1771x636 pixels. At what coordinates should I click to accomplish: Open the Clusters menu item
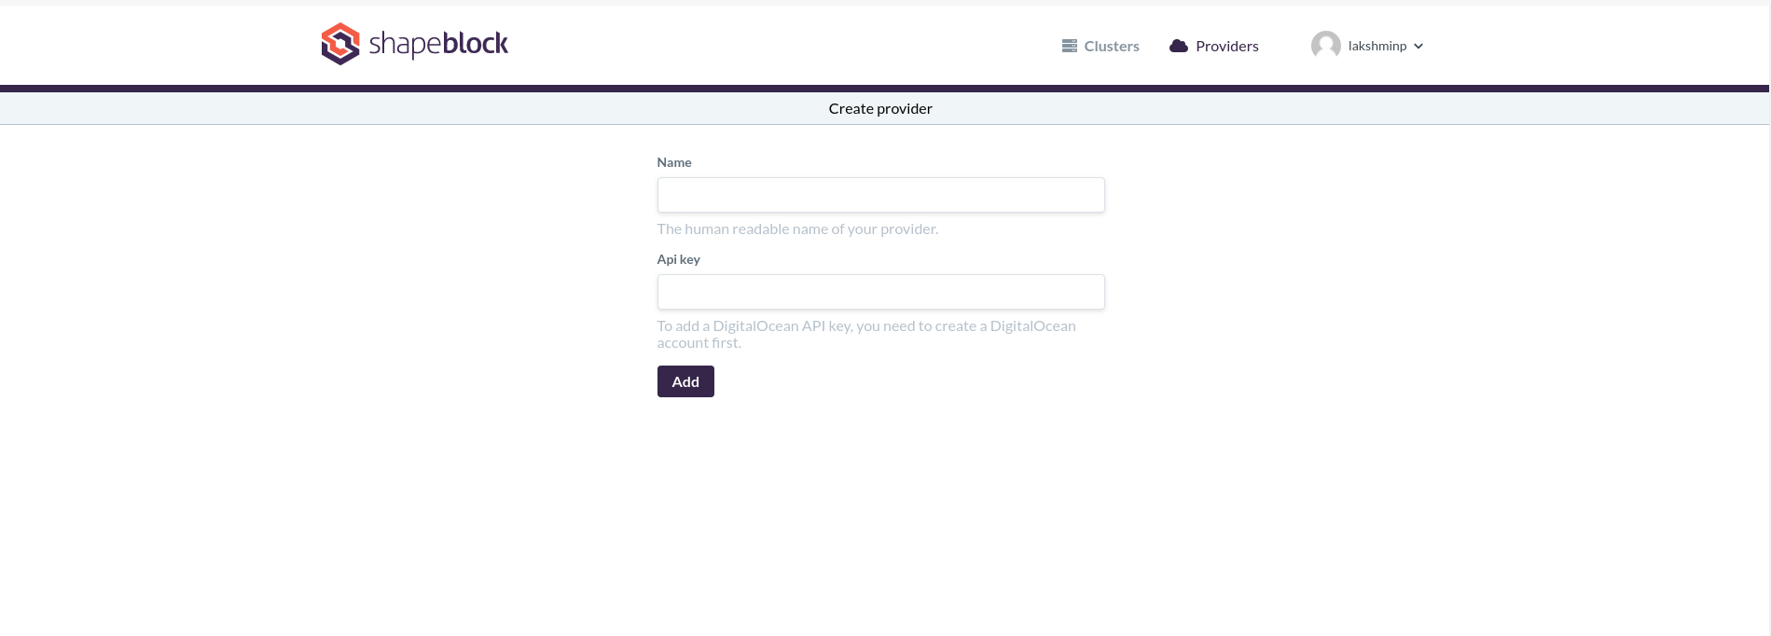coord(1111,46)
